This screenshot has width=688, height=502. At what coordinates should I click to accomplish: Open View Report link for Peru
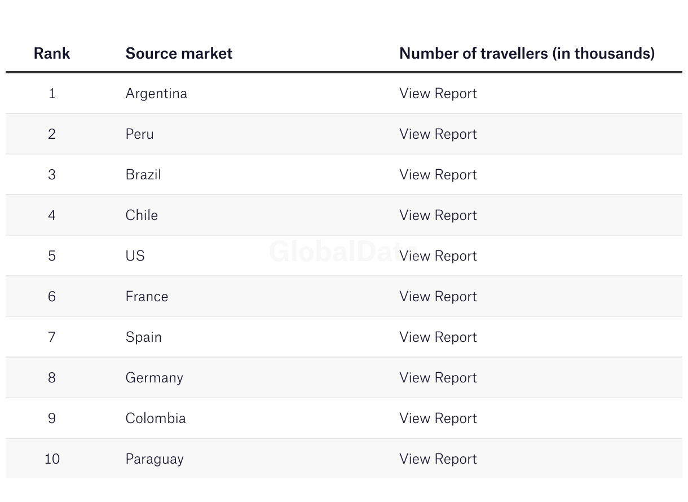tap(438, 134)
